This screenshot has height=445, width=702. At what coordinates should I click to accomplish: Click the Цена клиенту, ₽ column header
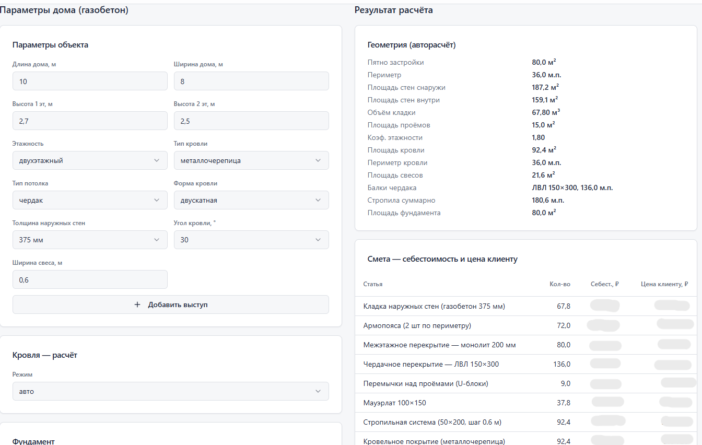click(664, 284)
